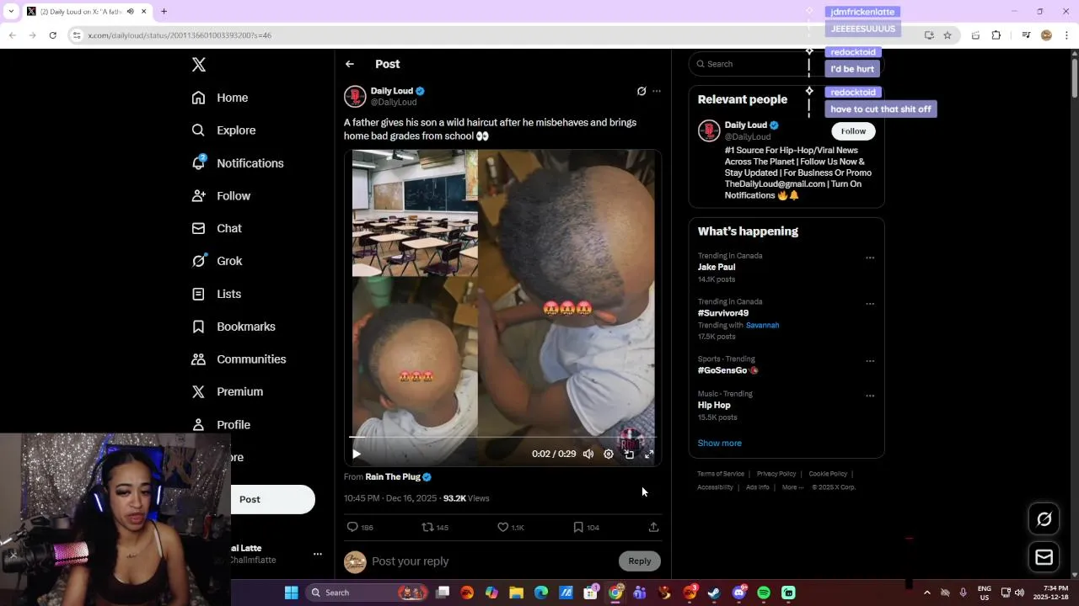Play the video

(357, 454)
